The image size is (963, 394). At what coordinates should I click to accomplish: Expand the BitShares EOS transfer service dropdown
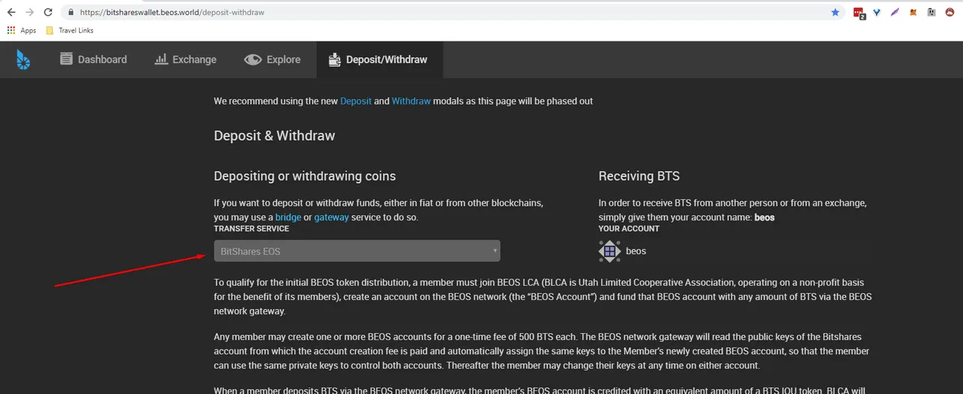point(357,251)
